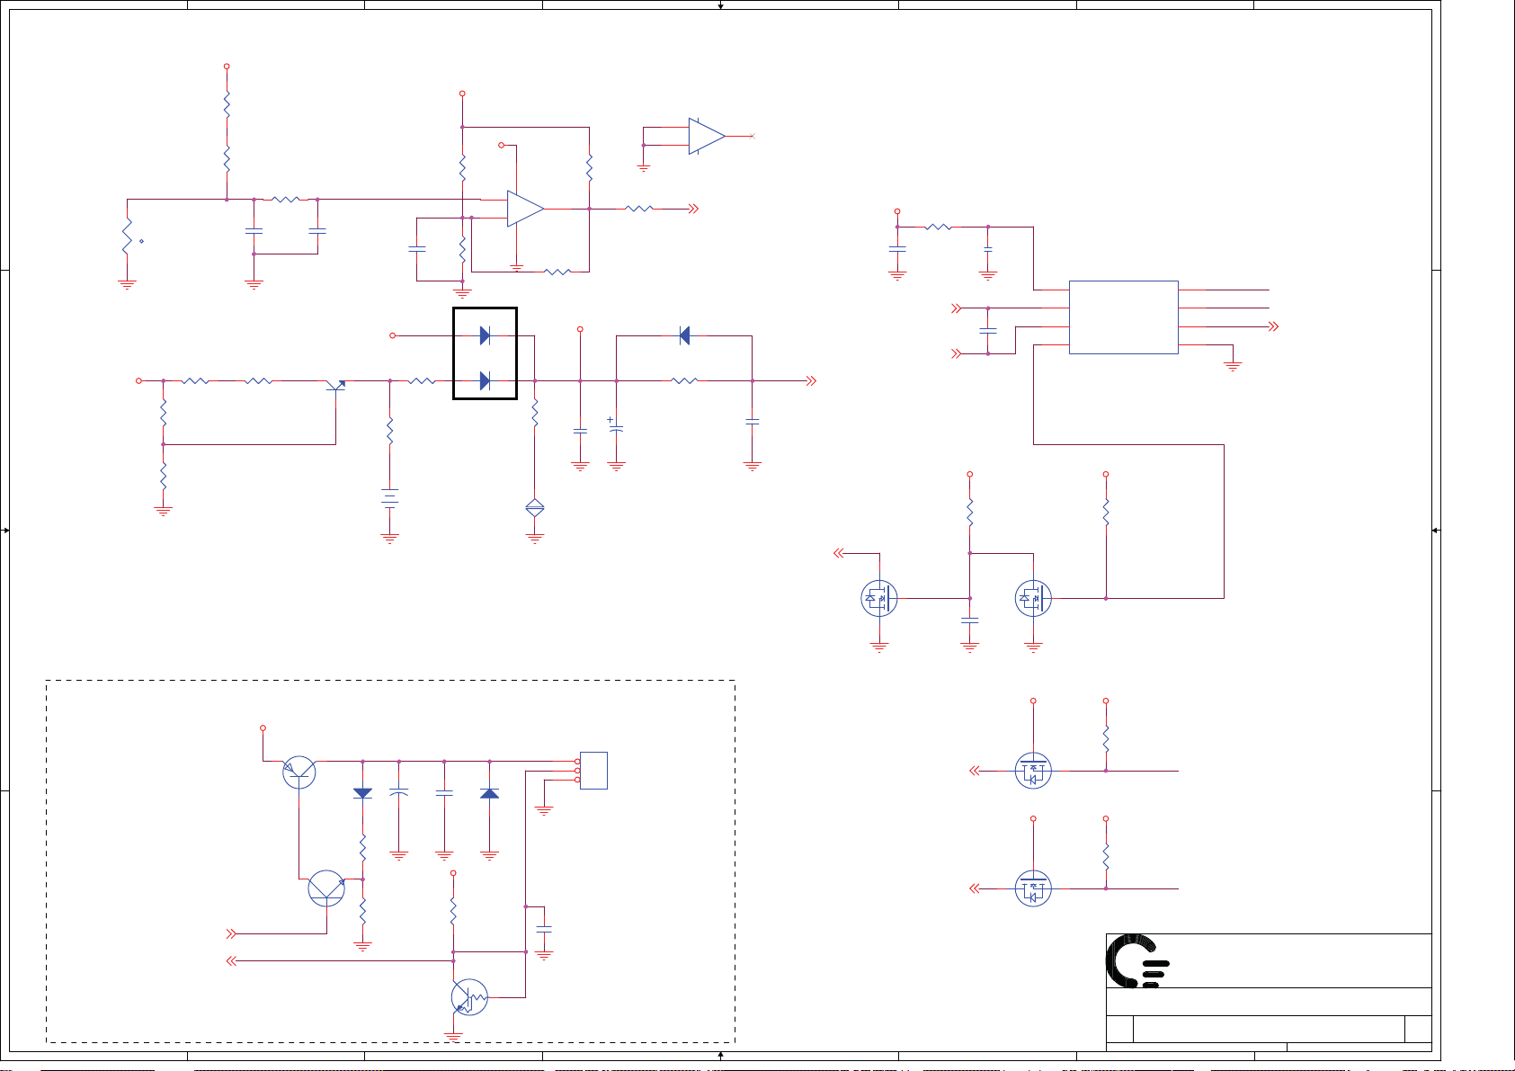Click the off-page output arrow at charger line end

tap(811, 381)
